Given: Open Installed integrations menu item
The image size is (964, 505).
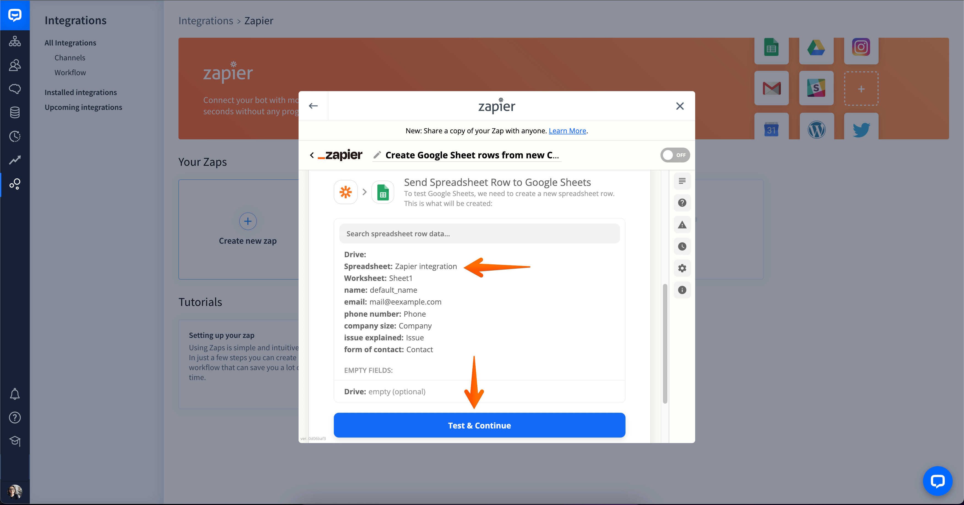Looking at the screenshot, I should pyautogui.click(x=80, y=93).
